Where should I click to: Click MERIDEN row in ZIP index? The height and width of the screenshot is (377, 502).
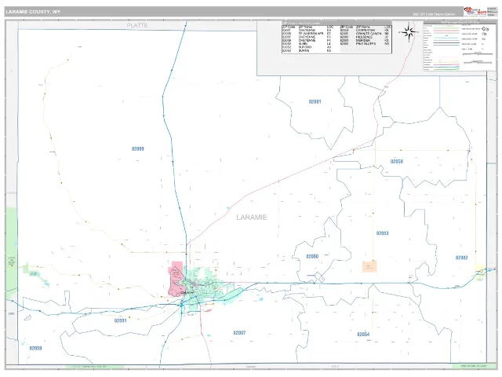365,40
